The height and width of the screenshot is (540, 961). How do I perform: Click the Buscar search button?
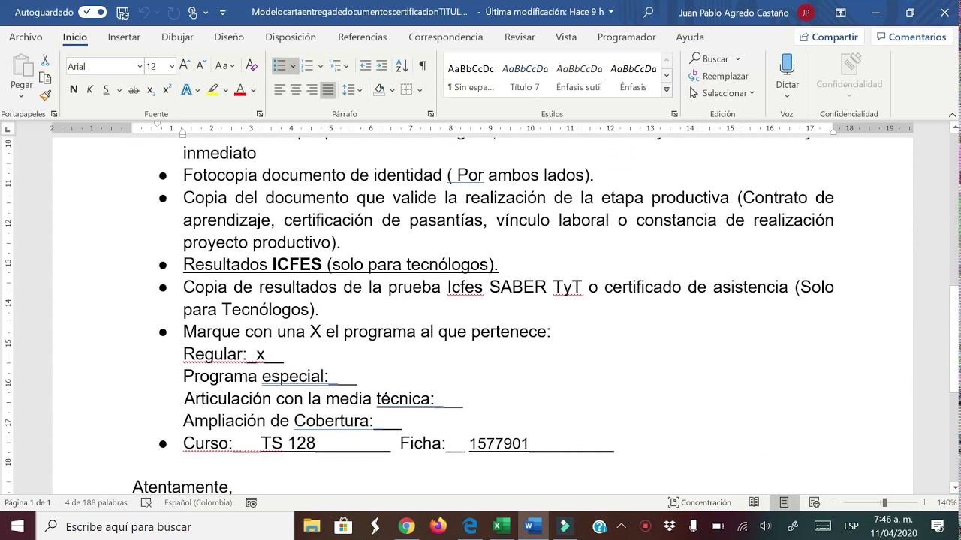click(709, 58)
